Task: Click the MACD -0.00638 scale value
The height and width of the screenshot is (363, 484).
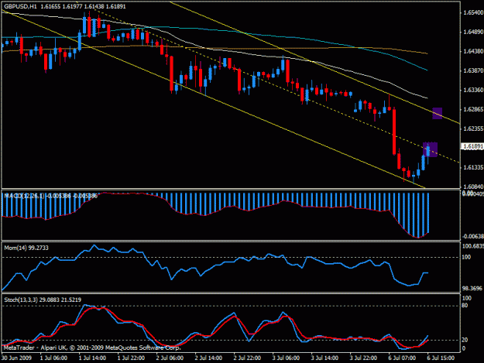Action: coord(473,237)
